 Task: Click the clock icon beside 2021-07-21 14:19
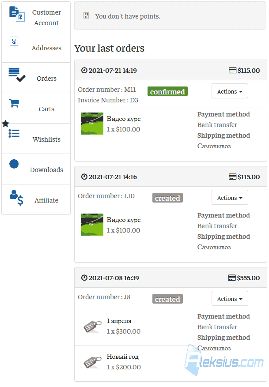click(84, 70)
